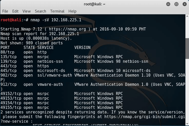This screenshot has width=189, height=126.
Task: Open the View menu
Action: click(x=26, y=11)
